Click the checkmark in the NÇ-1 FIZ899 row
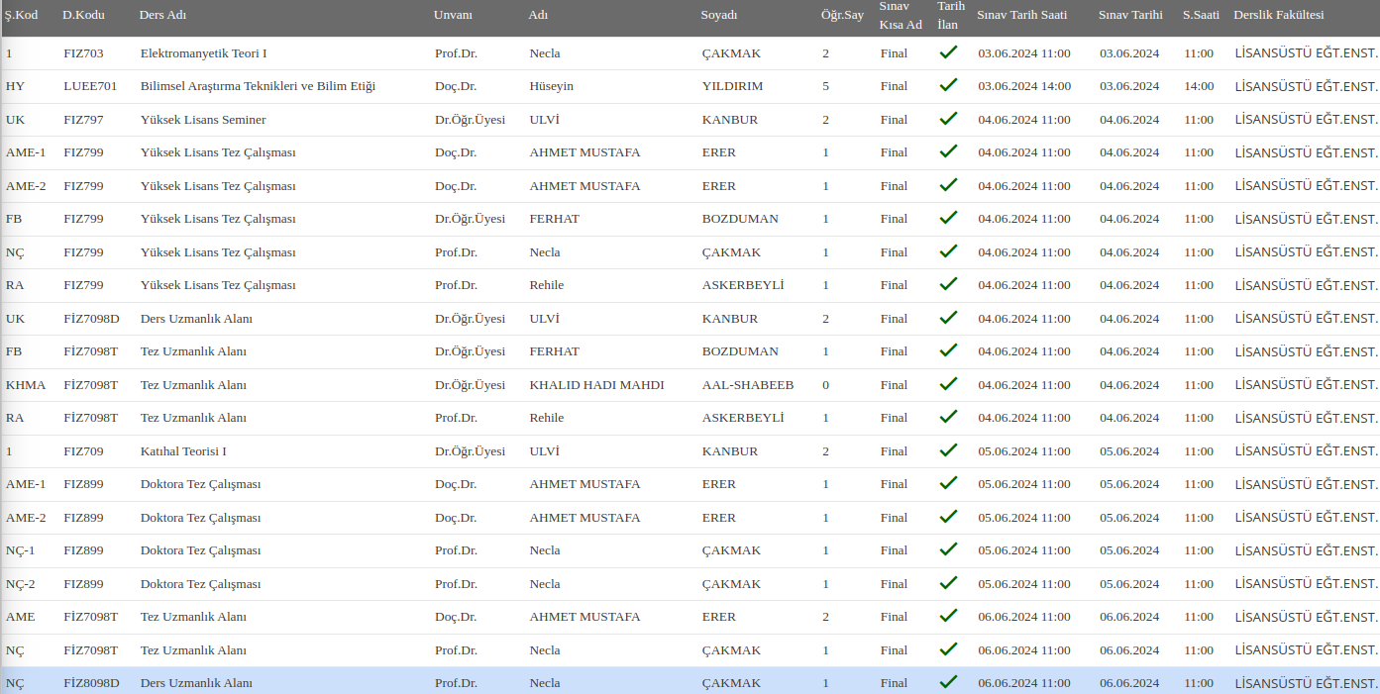The width and height of the screenshot is (1380, 694). pos(948,549)
